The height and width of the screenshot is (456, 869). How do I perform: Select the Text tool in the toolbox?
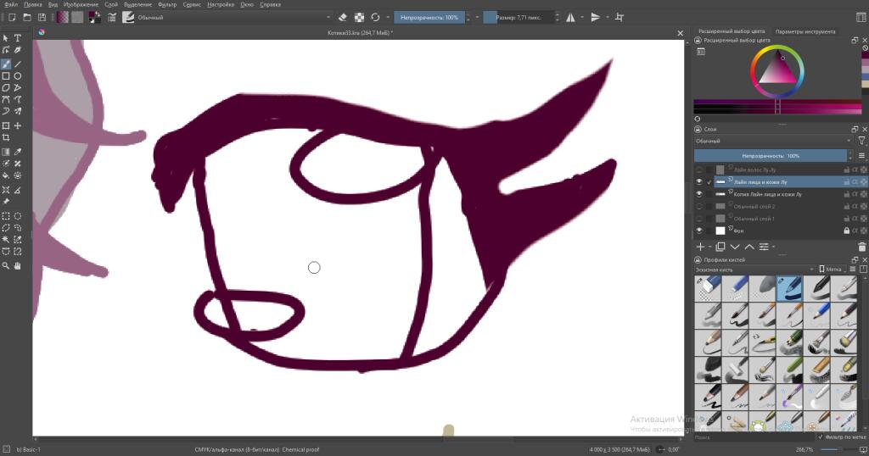point(18,38)
